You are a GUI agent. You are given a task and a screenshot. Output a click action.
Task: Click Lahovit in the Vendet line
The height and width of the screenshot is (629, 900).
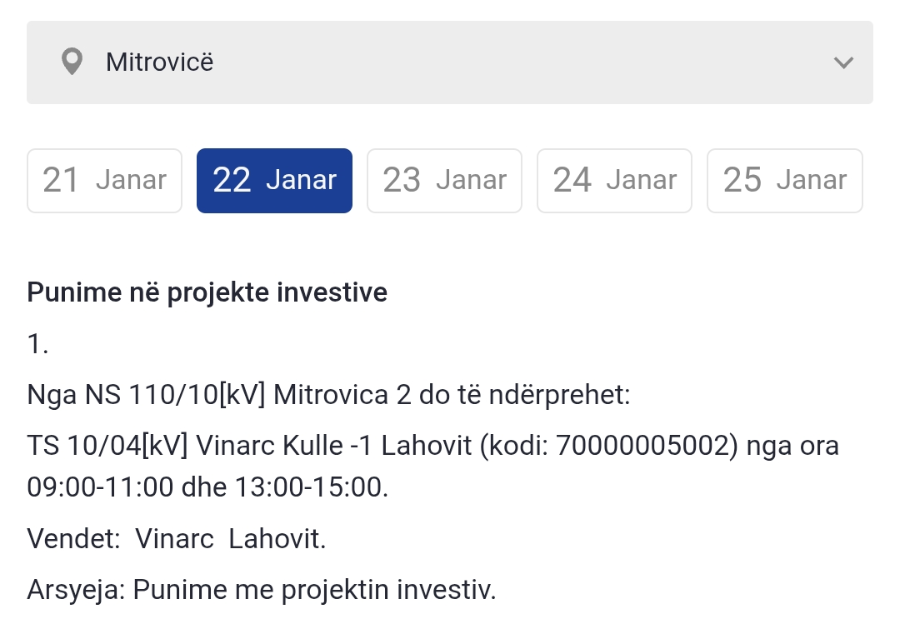(277, 539)
